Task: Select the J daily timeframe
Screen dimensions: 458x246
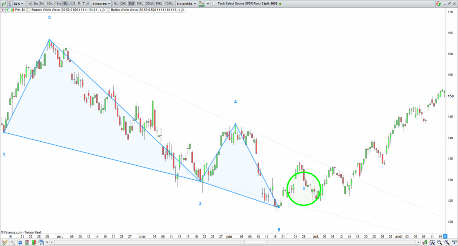Action: point(70,4)
